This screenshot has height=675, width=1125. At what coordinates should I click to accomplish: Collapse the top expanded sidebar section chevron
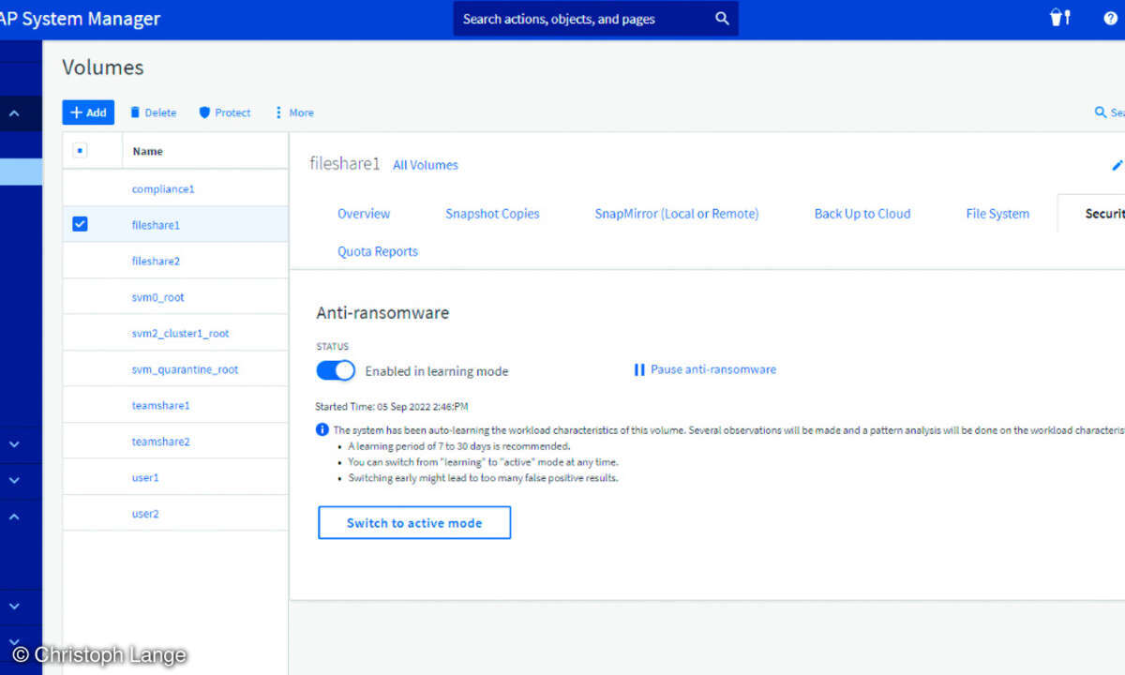click(x=14, y=113)
